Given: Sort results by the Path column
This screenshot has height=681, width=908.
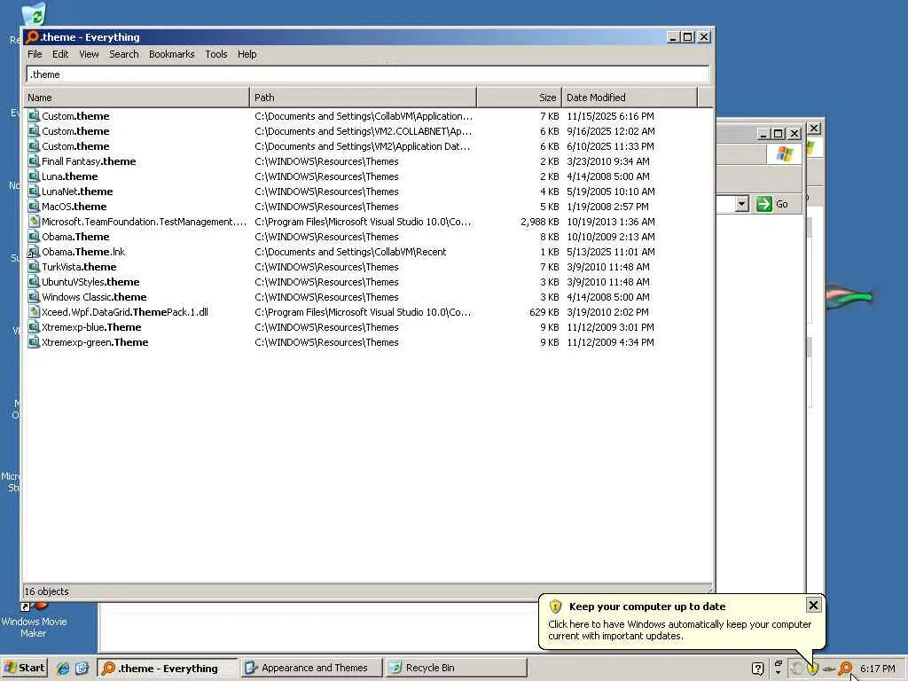Looking at the screenshot, I should [363, 98].
